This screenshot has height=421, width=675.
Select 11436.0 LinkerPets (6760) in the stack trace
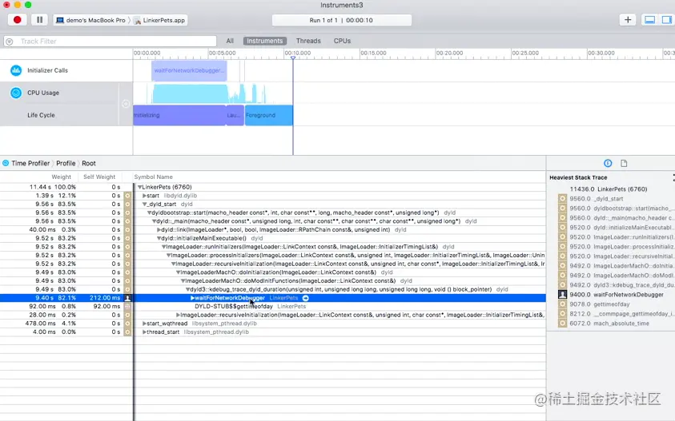pyautogui.click(x=609, y=189)
